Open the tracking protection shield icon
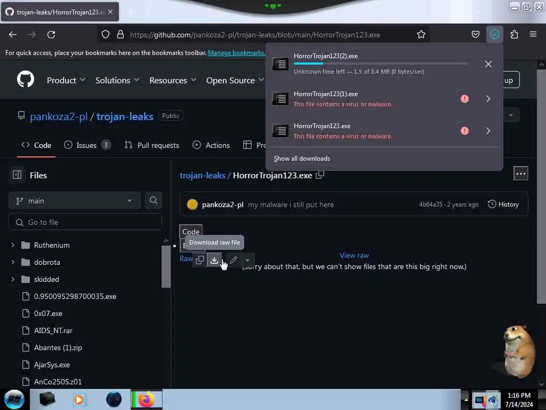The image size is (546, 410). click(x=106, y=35)
